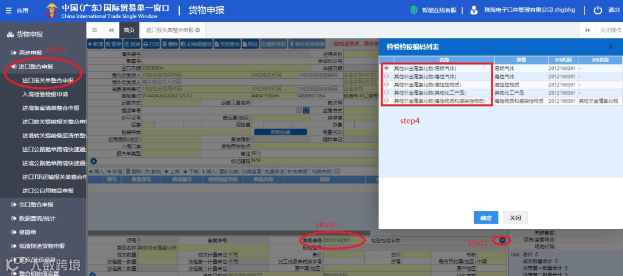Click the goods list 复制 button

pos(153,171)
